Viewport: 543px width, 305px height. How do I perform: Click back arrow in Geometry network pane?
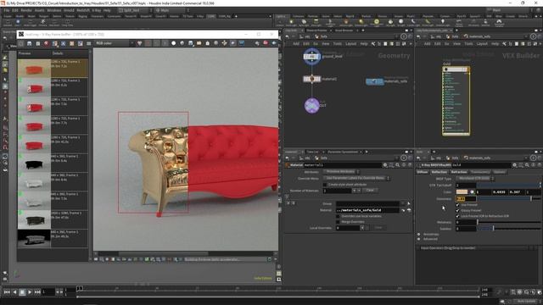point(287,36)
